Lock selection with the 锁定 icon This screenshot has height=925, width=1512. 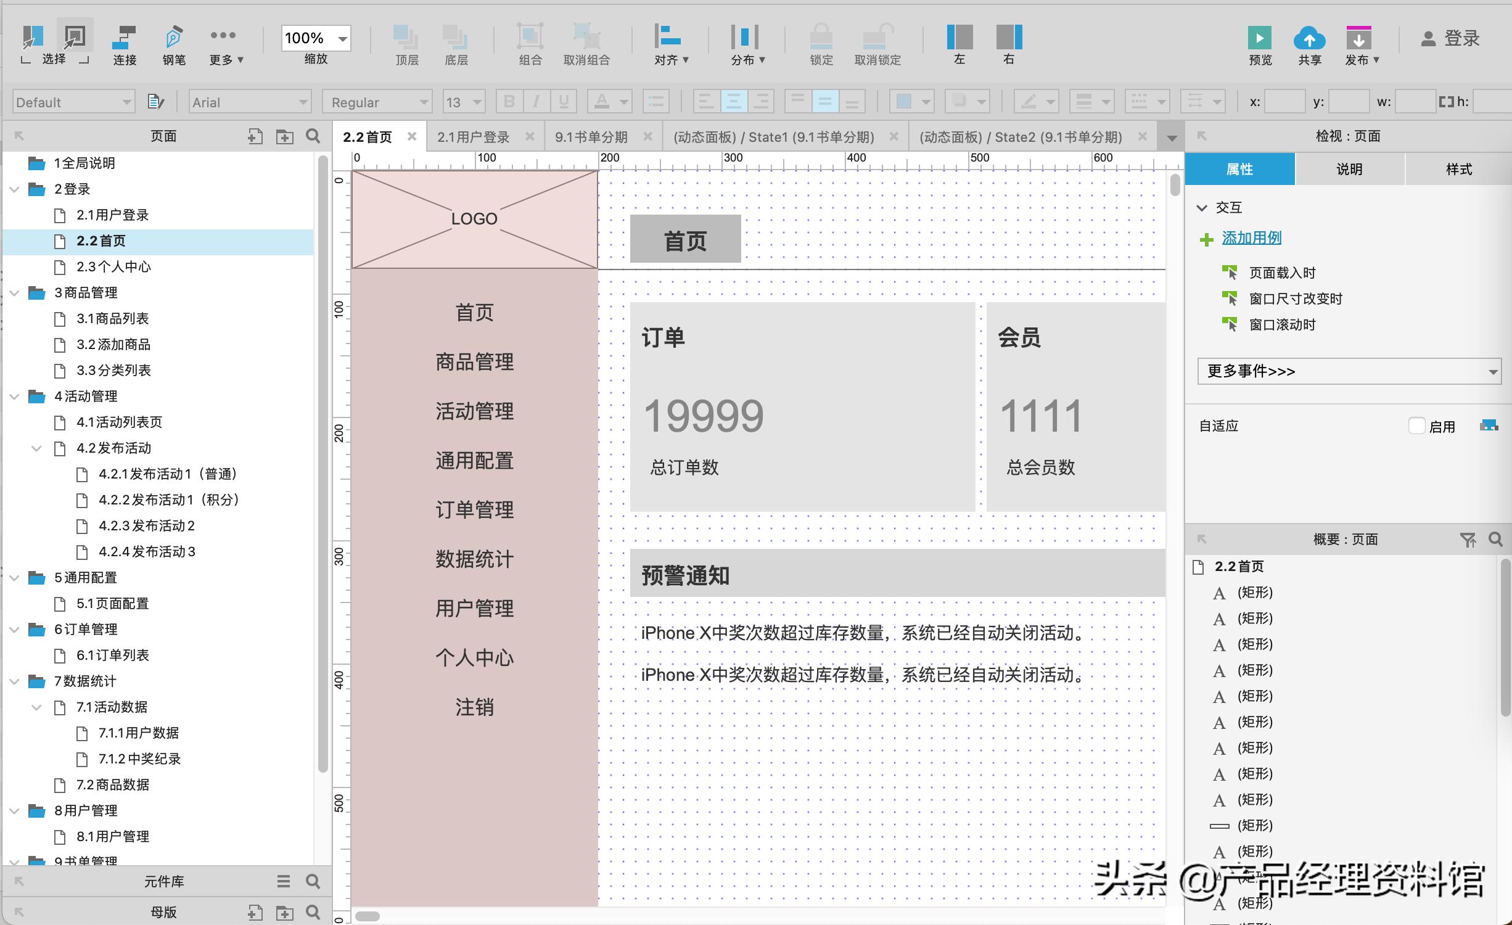(820, 38)
